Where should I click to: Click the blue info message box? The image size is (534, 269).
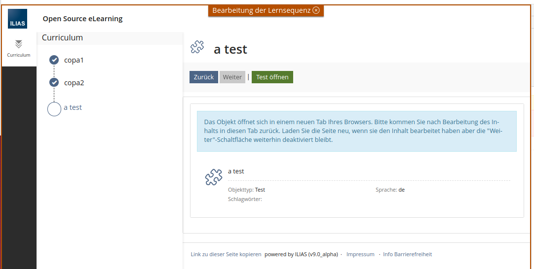pyautogui.click(x=356, y=131)
